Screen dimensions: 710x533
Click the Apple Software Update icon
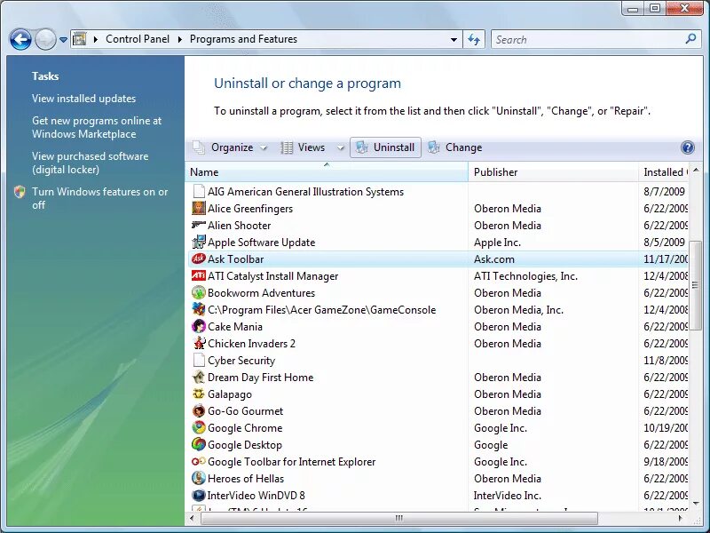coord(198,242)
